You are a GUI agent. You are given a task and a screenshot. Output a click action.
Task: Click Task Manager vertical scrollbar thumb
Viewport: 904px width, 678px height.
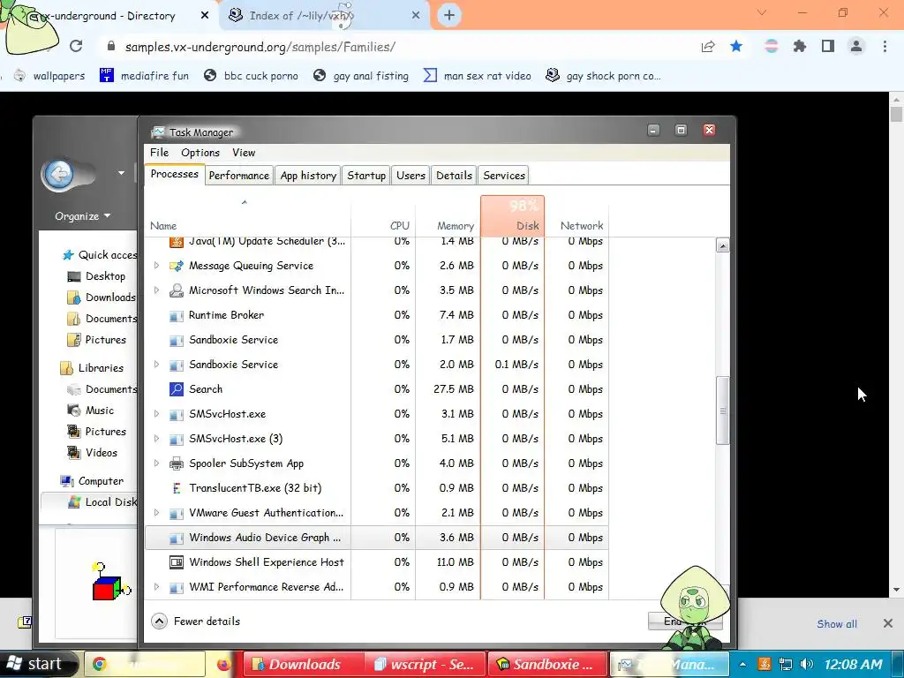coord(722,411)
